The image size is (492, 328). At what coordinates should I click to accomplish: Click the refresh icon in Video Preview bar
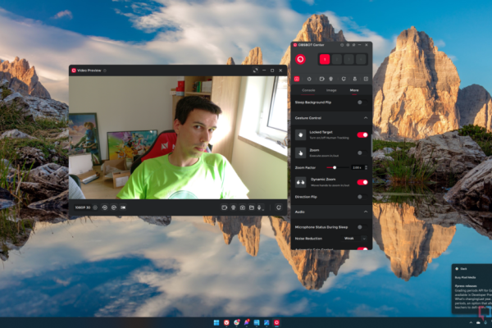tap(278, 207)
